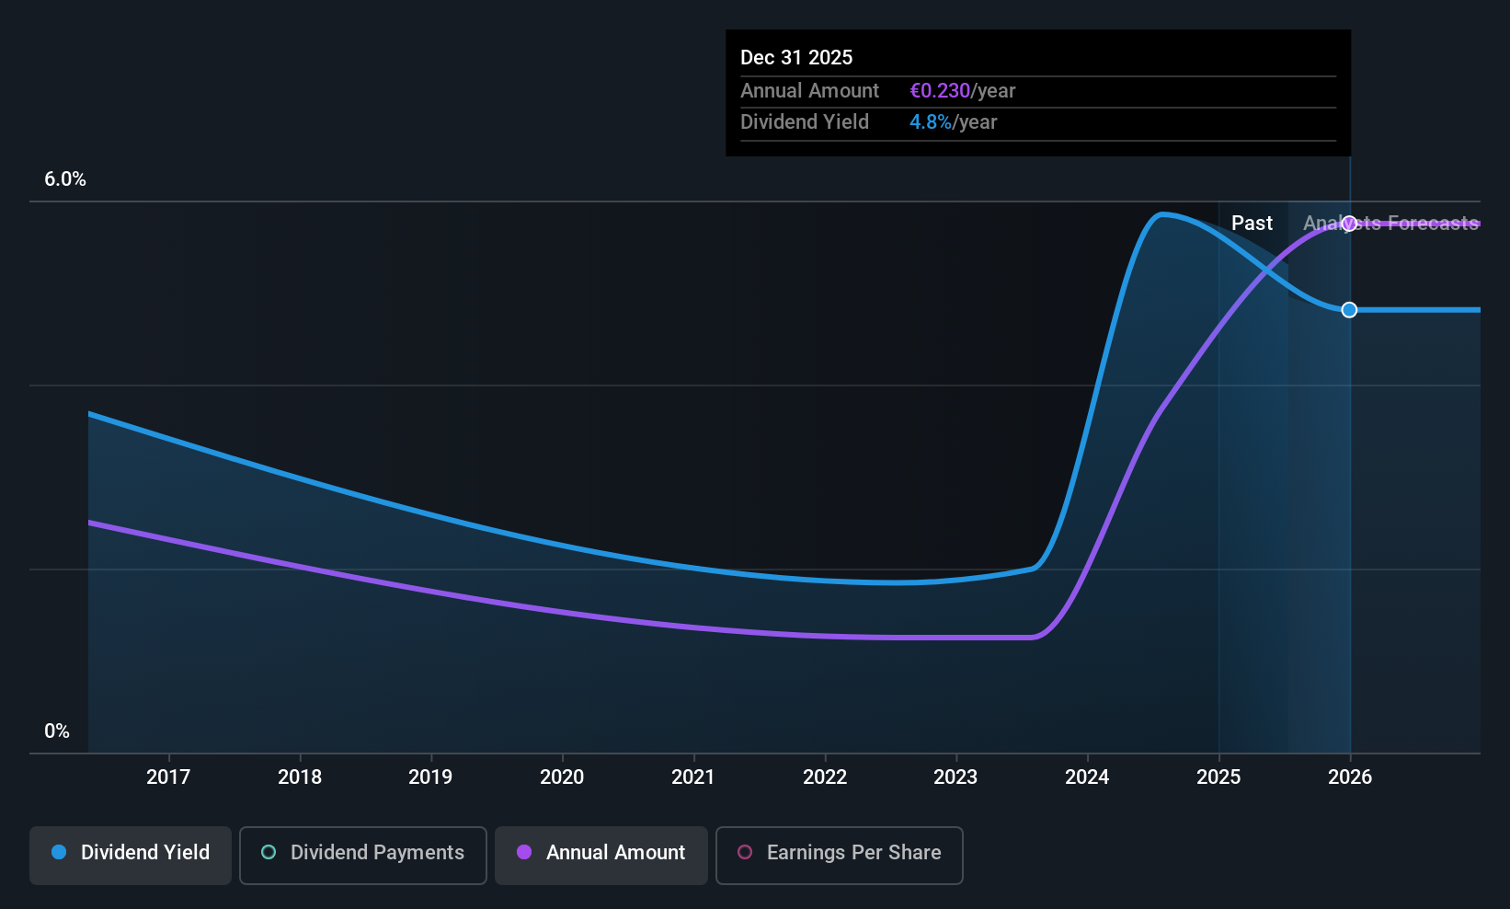The height and width of the screenshot is (909, 1510).
Task: Toggle the Earnings Per Share series
Action: (x=840, y=856)
